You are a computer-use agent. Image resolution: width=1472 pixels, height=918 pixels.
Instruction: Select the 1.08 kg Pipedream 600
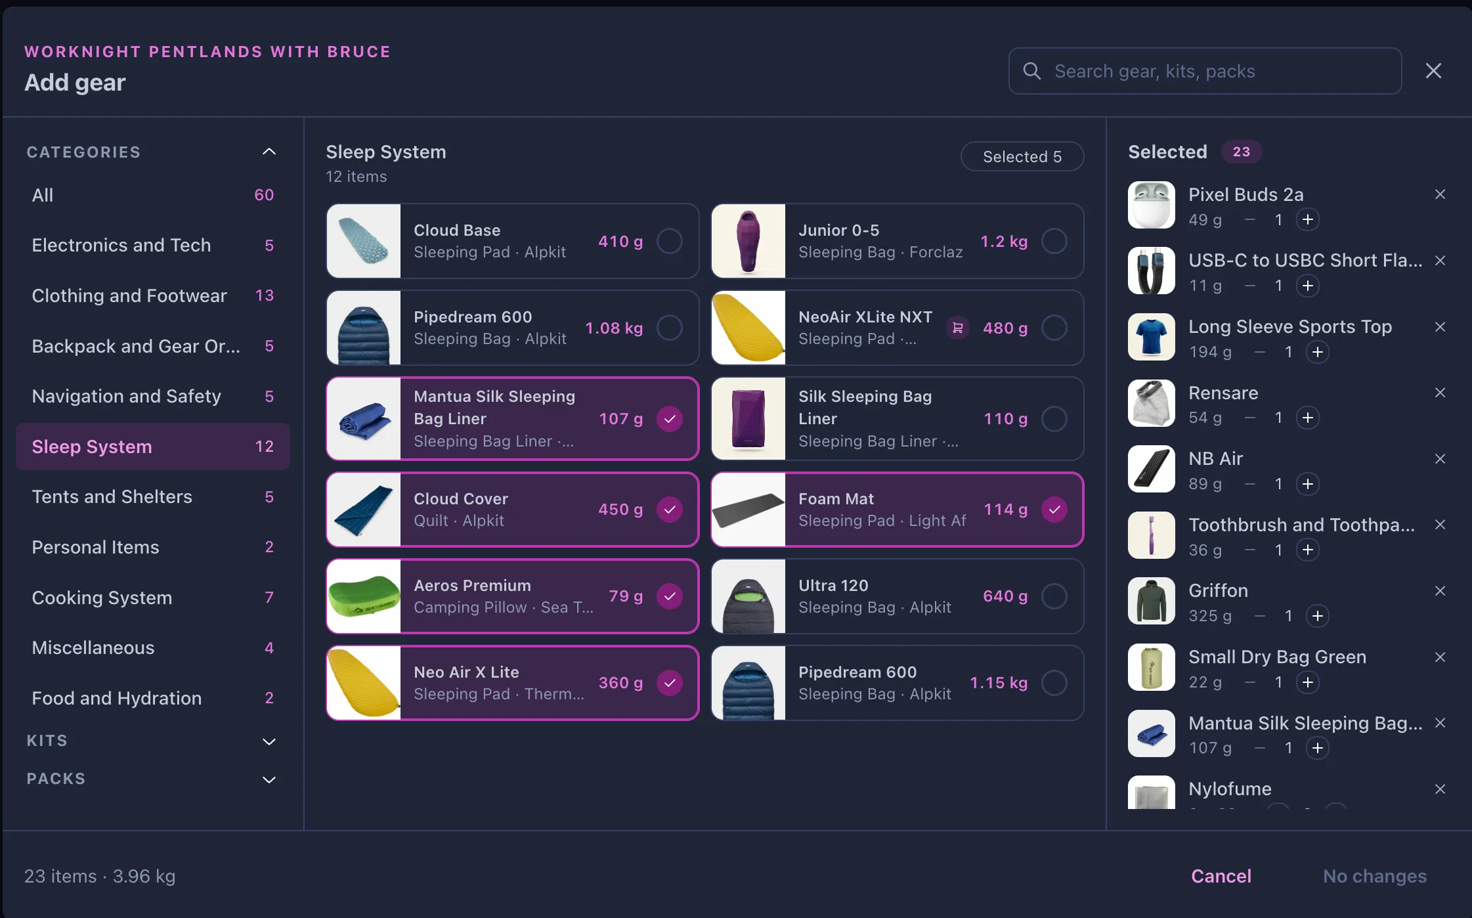point(670,328)
